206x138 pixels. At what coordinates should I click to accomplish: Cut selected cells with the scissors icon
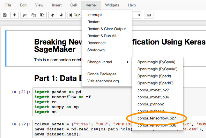coord(25,15)
